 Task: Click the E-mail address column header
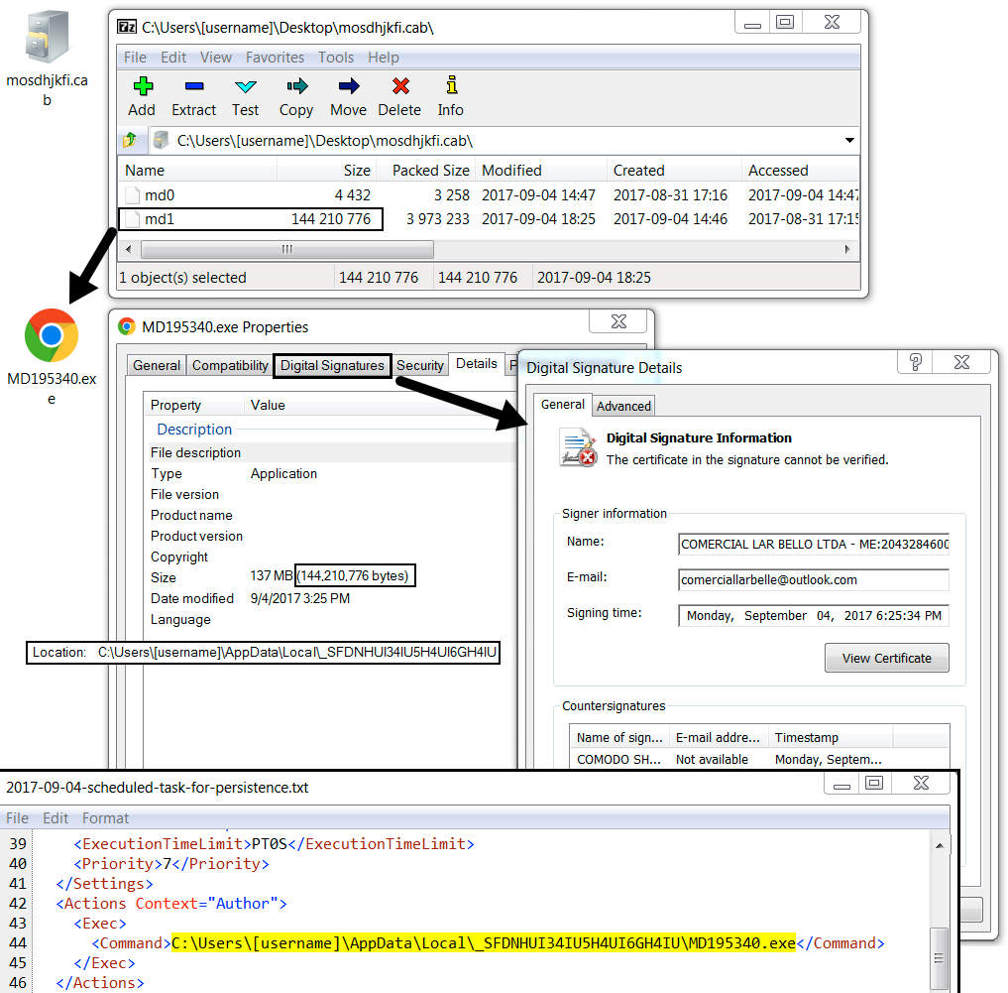coord(718,737)
